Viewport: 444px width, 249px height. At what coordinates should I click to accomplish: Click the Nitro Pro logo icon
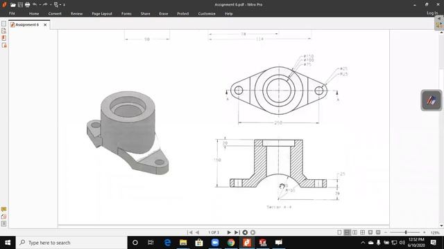coord(4,5)
